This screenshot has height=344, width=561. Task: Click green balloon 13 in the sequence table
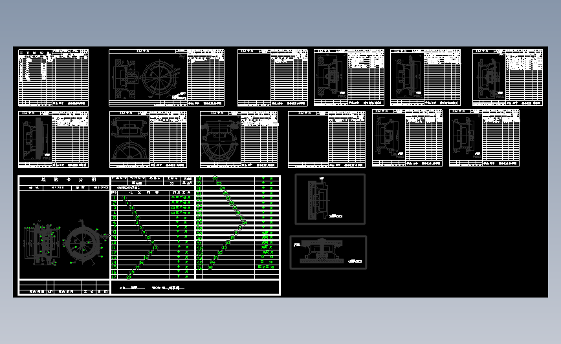(155, 247)
